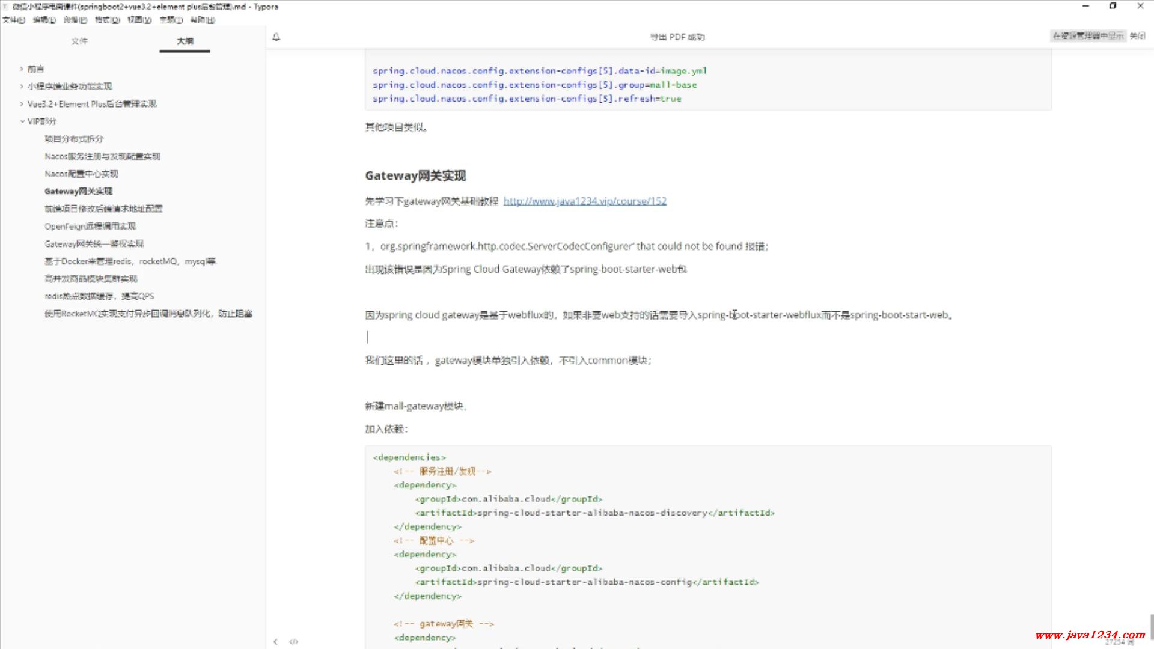Dismiss export notice with 关闭
The width and height of the screenshot is (1154, 649).
[x=1137, y=36]
